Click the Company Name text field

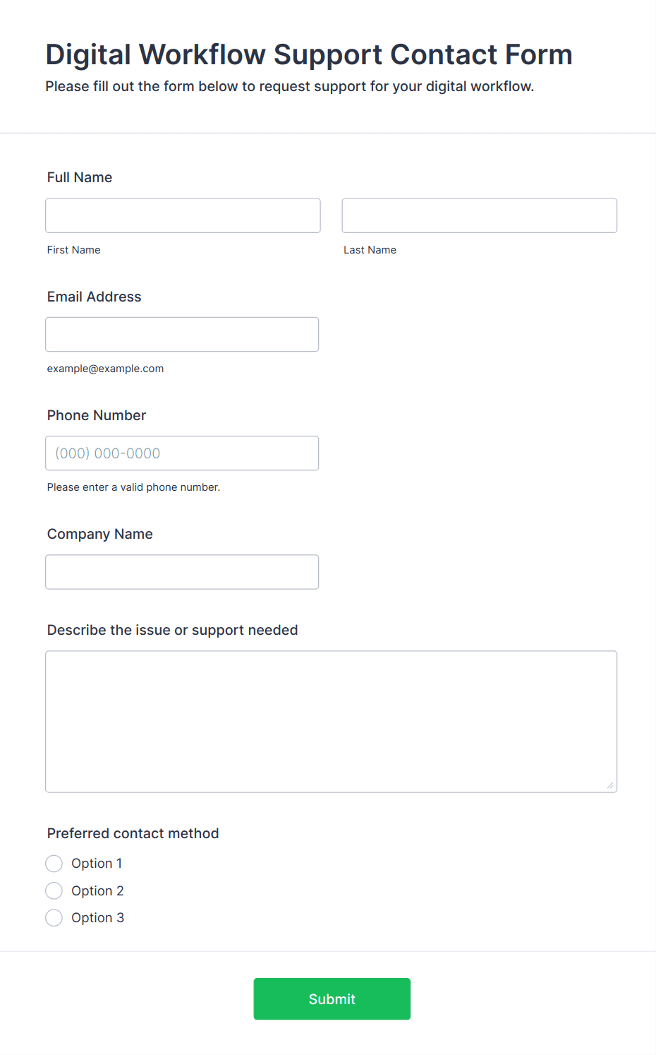182,572
